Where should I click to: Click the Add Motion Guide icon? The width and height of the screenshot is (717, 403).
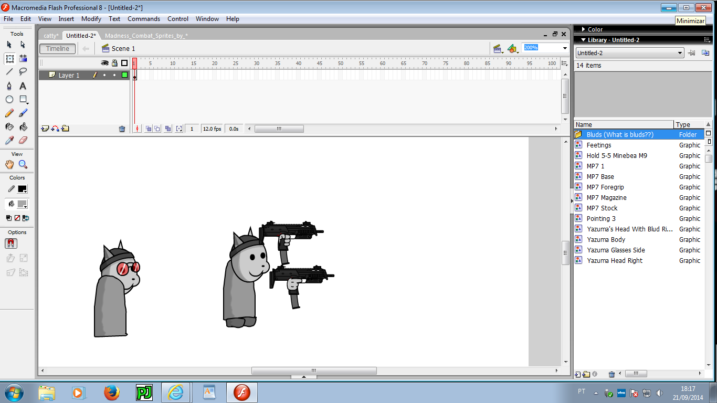click(55, 129)
